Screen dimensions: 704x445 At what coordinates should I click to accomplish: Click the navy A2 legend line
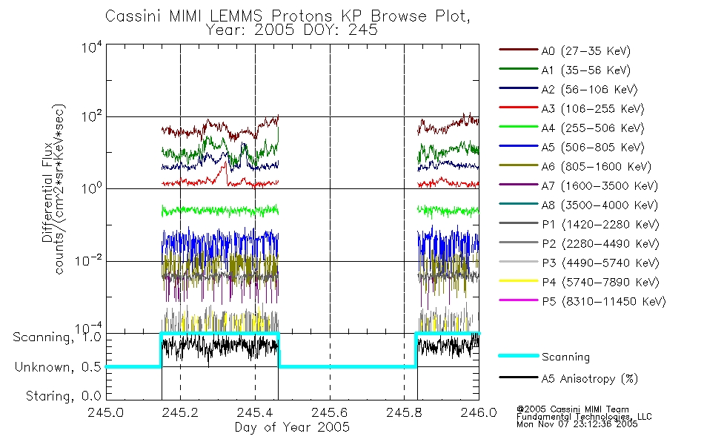(x=519, y=88)
